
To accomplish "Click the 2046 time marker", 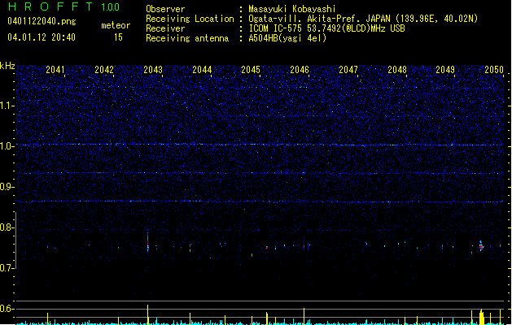I will 300,70.
